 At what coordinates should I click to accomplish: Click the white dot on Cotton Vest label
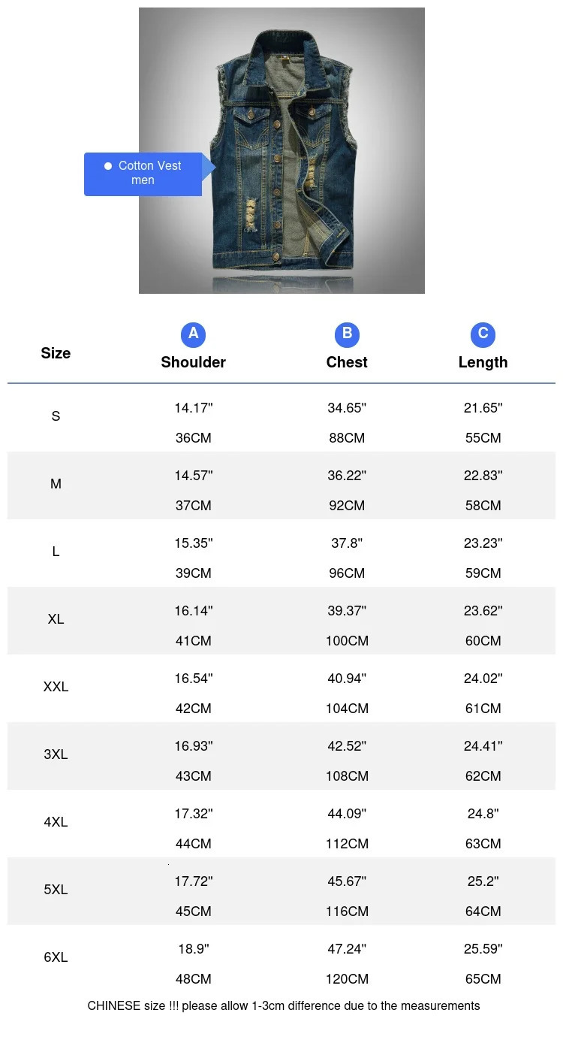(108, 166)
